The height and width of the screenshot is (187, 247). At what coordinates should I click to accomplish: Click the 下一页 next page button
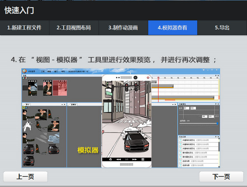click(x=221, y=177)
